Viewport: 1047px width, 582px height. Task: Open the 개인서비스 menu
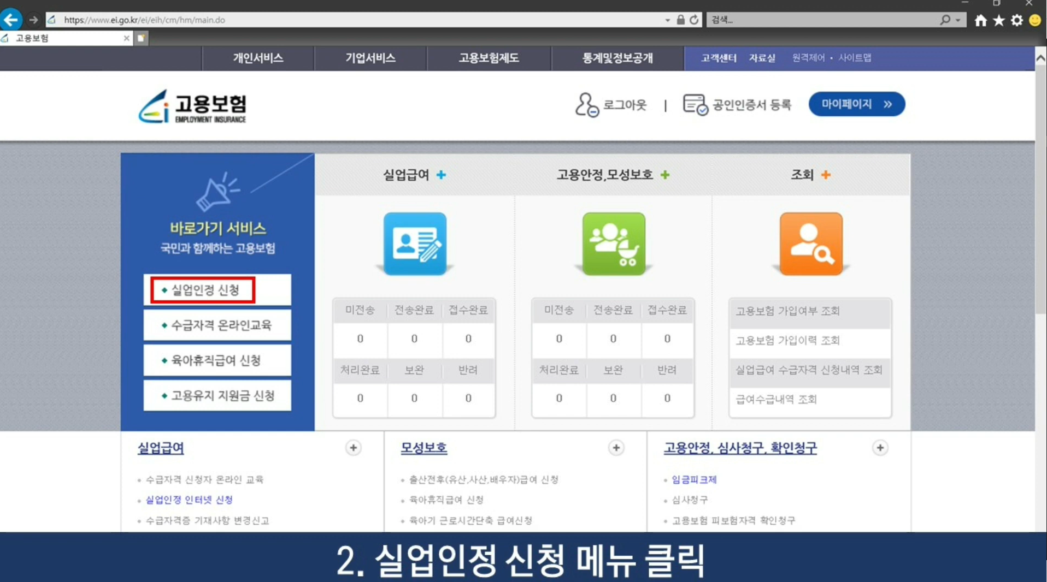pyautogui.click(x=258, y=58)
